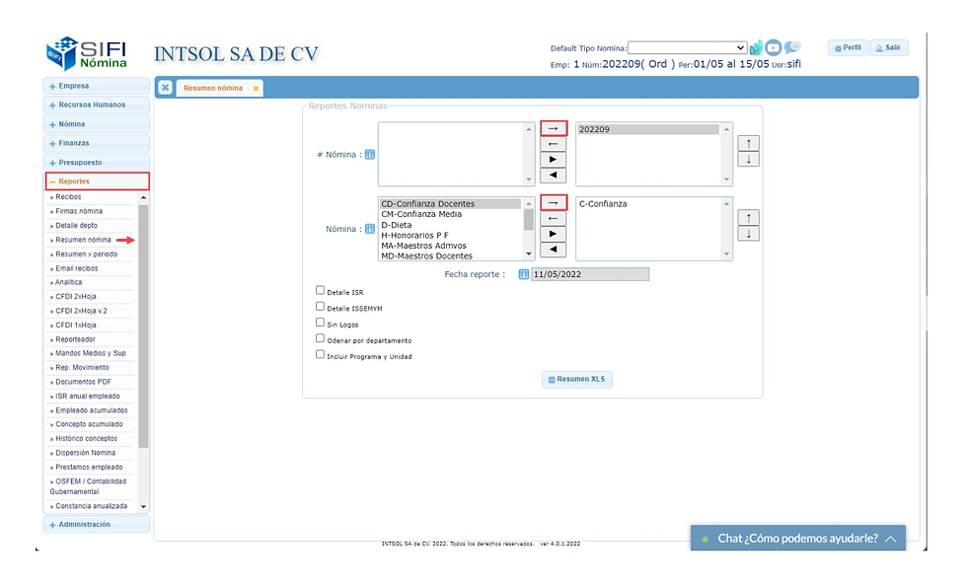
Task: Open Resumen nómina in sidebar
Action: tap(83, 240)
